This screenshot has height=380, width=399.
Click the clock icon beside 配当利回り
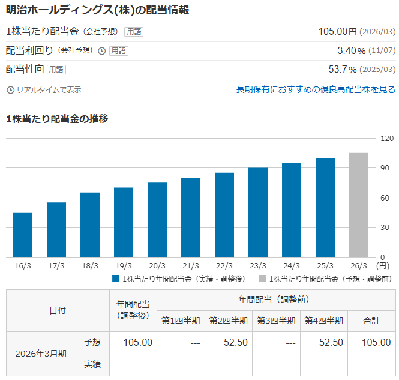(x=101, y=51)
